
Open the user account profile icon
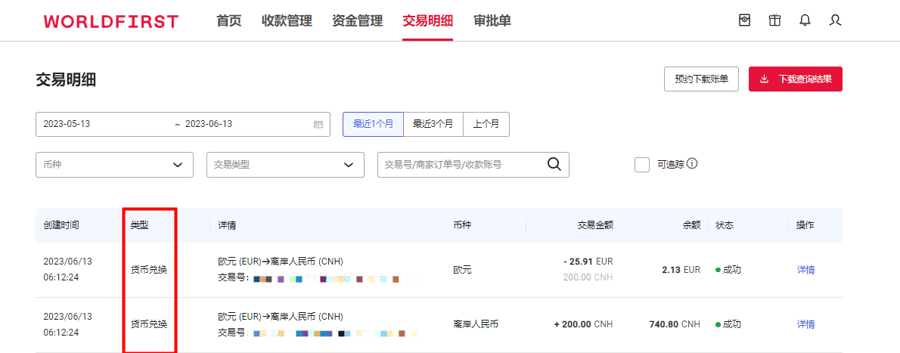point(835,20)
